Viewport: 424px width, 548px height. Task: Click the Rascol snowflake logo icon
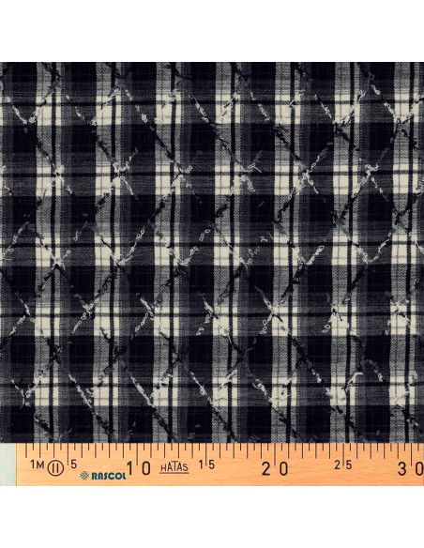pyautogui.click(x=84, y=476)
